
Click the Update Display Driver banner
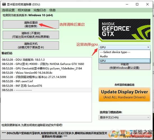click(x=125, y=95)
